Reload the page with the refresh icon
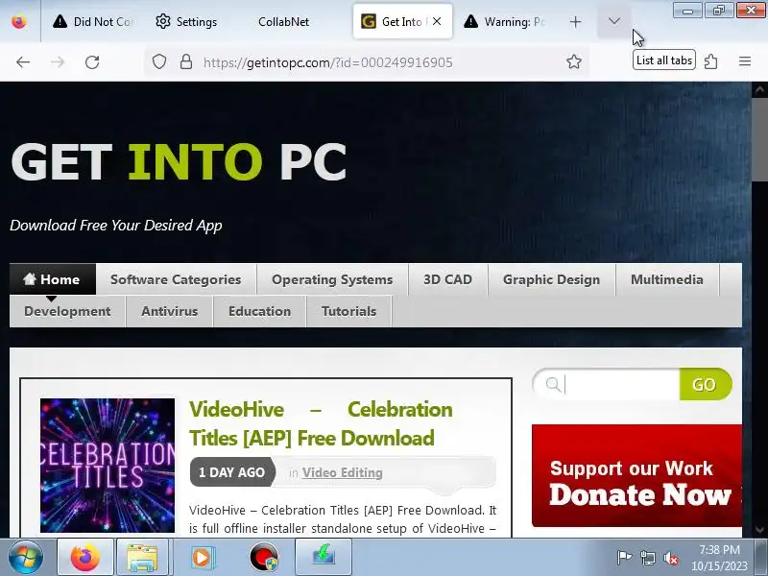 pyautogui.click(x=92, y=62)
